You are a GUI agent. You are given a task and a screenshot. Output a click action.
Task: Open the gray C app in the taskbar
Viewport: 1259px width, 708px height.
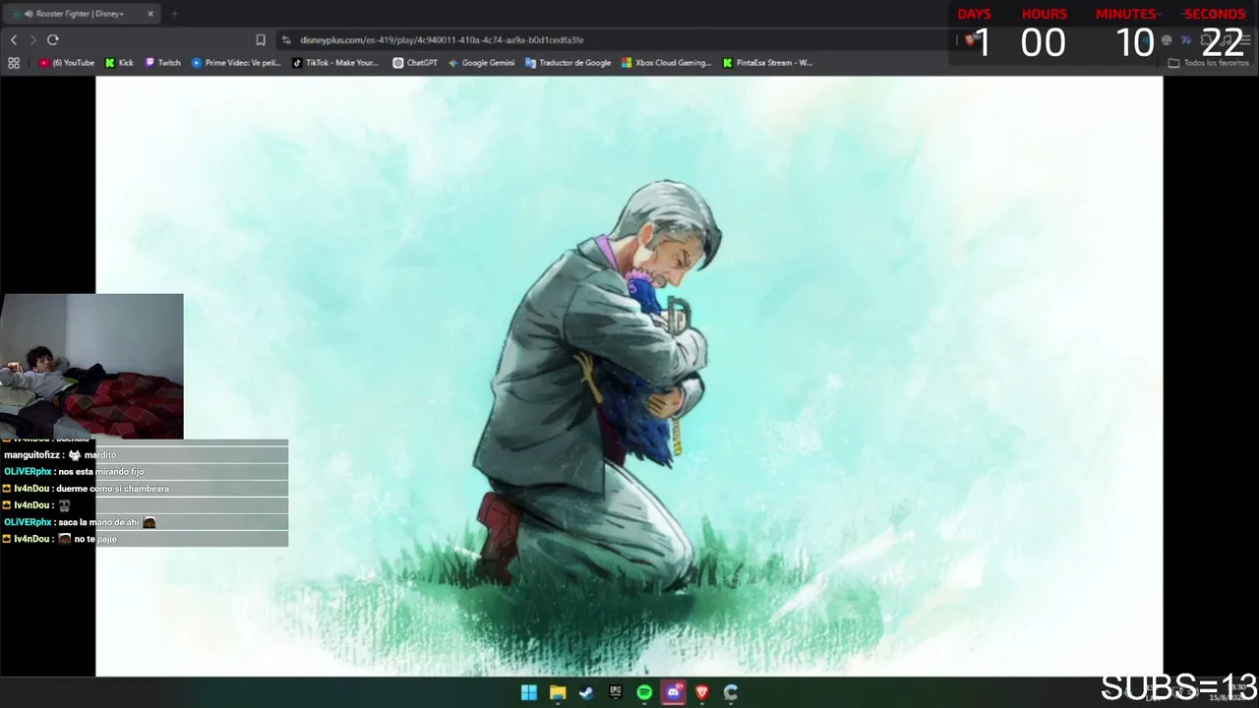[x=731, y=692]
